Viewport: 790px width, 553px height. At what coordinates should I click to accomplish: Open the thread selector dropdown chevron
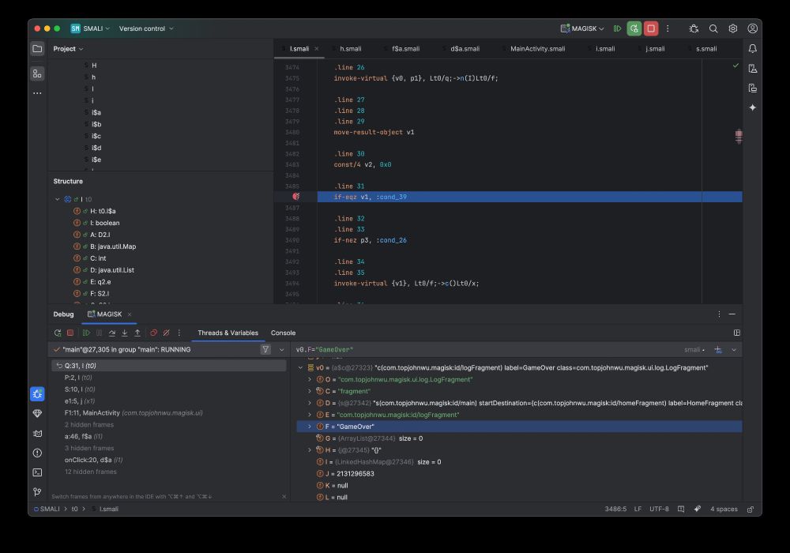point(282,349)
